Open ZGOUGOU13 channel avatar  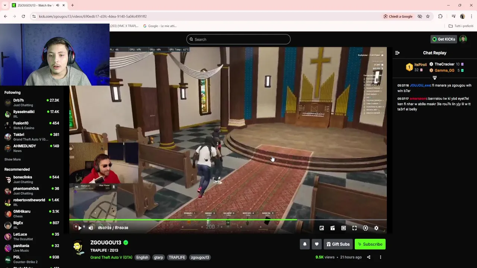click(x=78, y=248)
